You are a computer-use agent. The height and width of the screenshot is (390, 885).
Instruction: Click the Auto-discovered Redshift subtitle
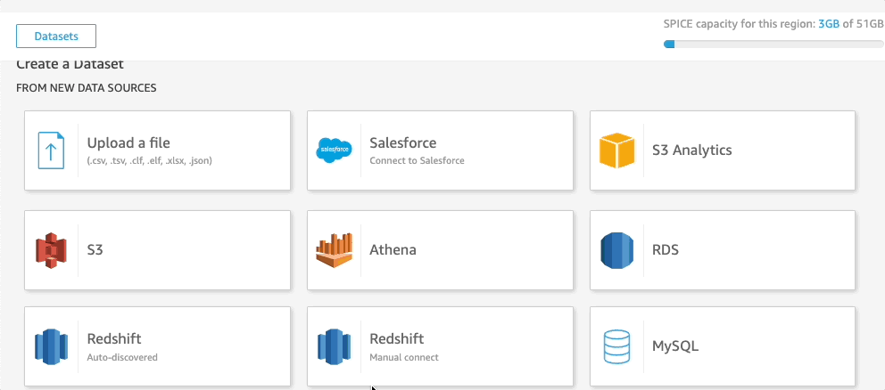pyautogui.click(x=122, y=357)
